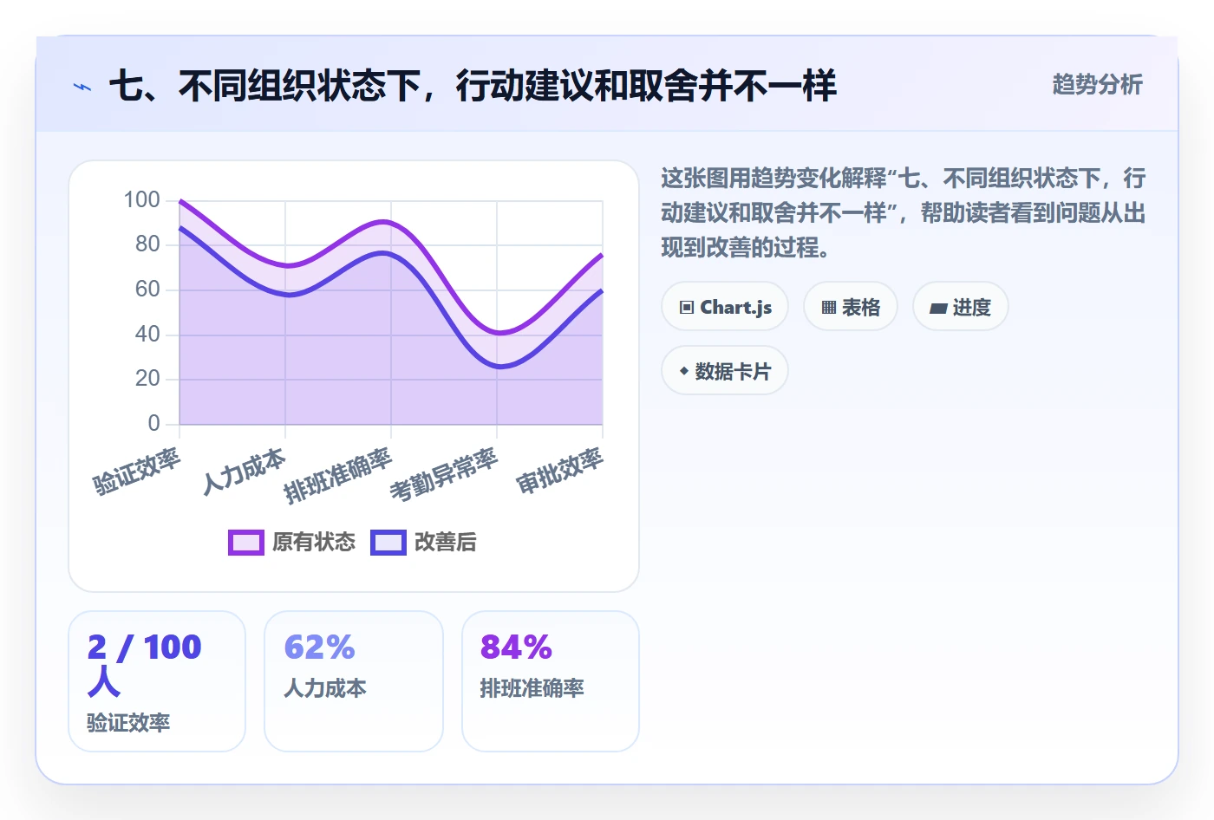Toggle the 原有状态 legend swatch
This screenshot has height=820, width=1214.
click(246, 543)
